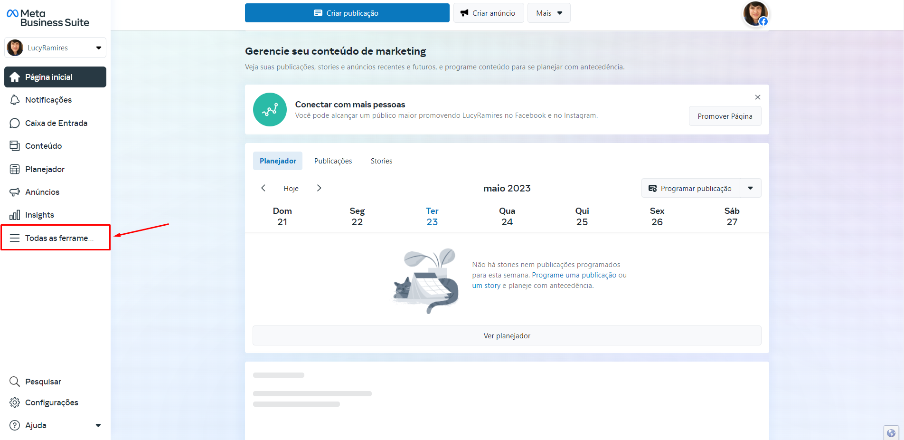This screenshot has height=440, width=904.
Task: Switch to the Stories tab
Action: point(381,161)
